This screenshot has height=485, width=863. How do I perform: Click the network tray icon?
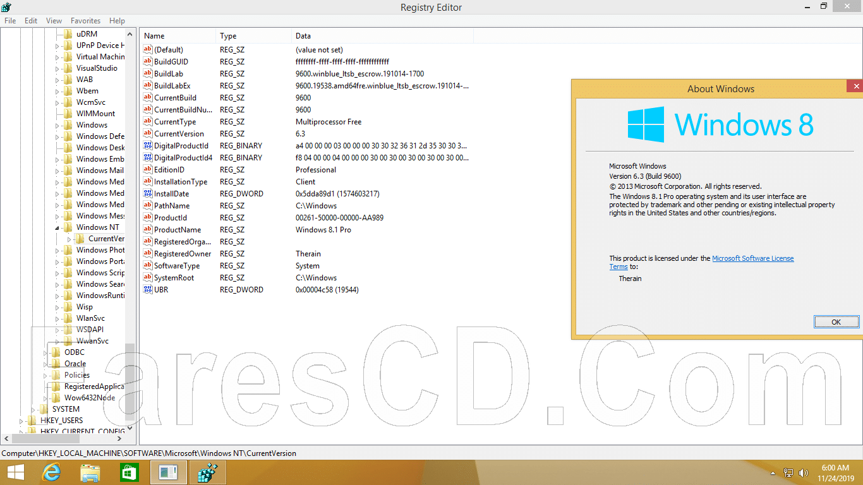(788, 472)
